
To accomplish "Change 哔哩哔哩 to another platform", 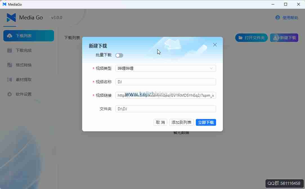I will [x=165, y=68].
